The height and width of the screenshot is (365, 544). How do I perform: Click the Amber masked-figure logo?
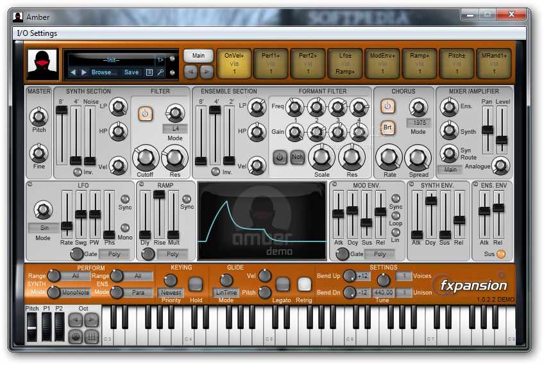(42, 65)
